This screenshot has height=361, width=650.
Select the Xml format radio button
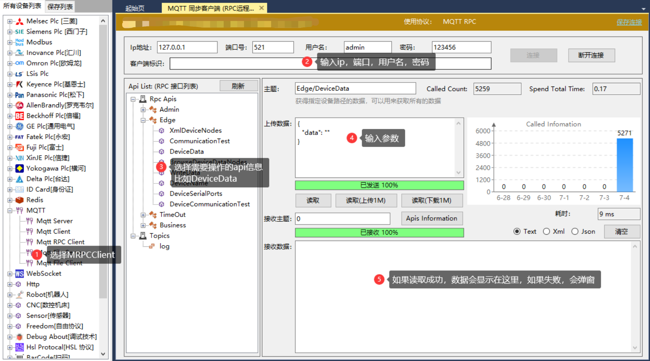coord(546,232)
